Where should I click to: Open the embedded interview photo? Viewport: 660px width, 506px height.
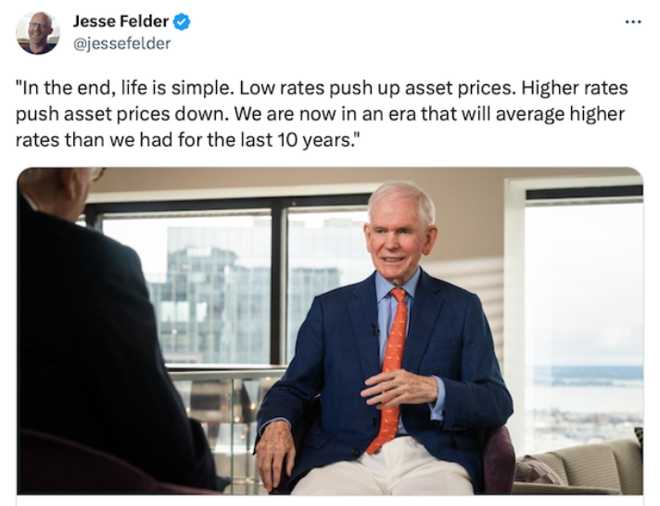coord(330,331)
